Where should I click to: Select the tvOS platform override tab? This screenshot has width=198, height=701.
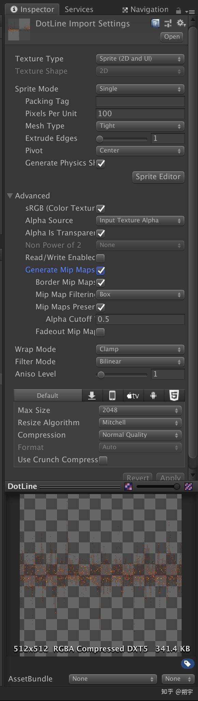(x=133, y=395)
